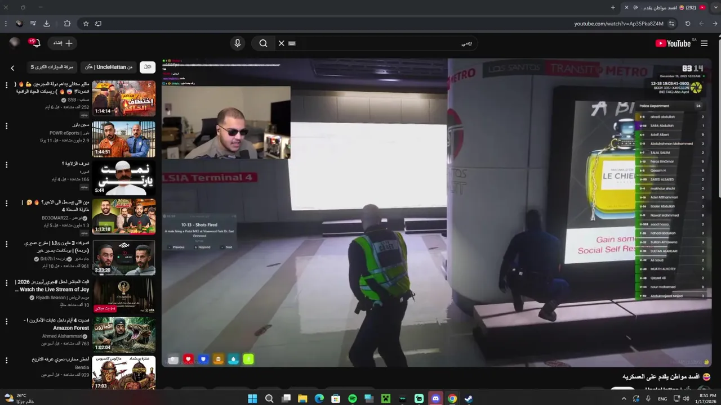
Task: Click on the video player area
Action: pyautogui.click(x=437, y=213)
